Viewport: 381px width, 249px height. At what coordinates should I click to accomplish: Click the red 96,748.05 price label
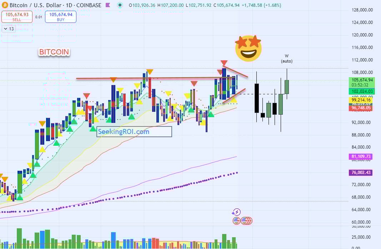pos(361,108)
